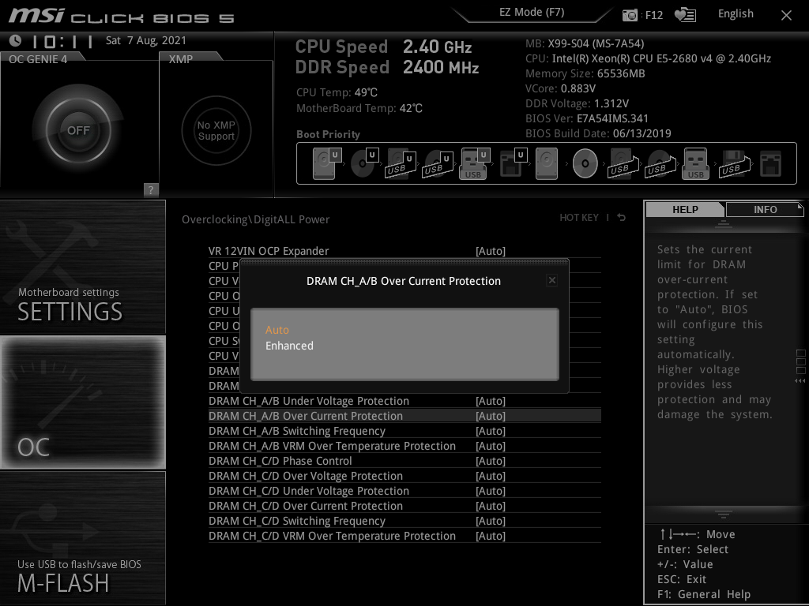This screenshot has width=809, height=606.
Task: Open DRAM CH_C/D Phase Control value
Action: [x=490, y=461]
